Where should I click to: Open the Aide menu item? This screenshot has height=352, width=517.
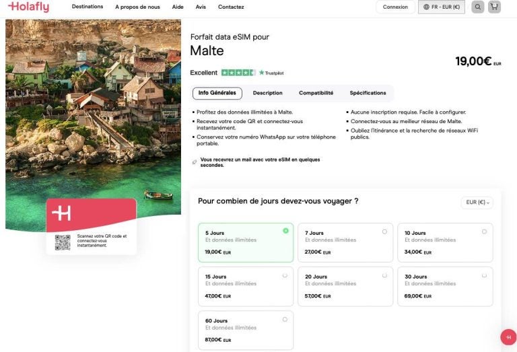(178, 7)
